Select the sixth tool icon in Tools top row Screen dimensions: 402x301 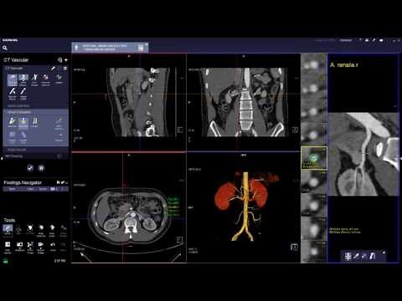(64, 230)
